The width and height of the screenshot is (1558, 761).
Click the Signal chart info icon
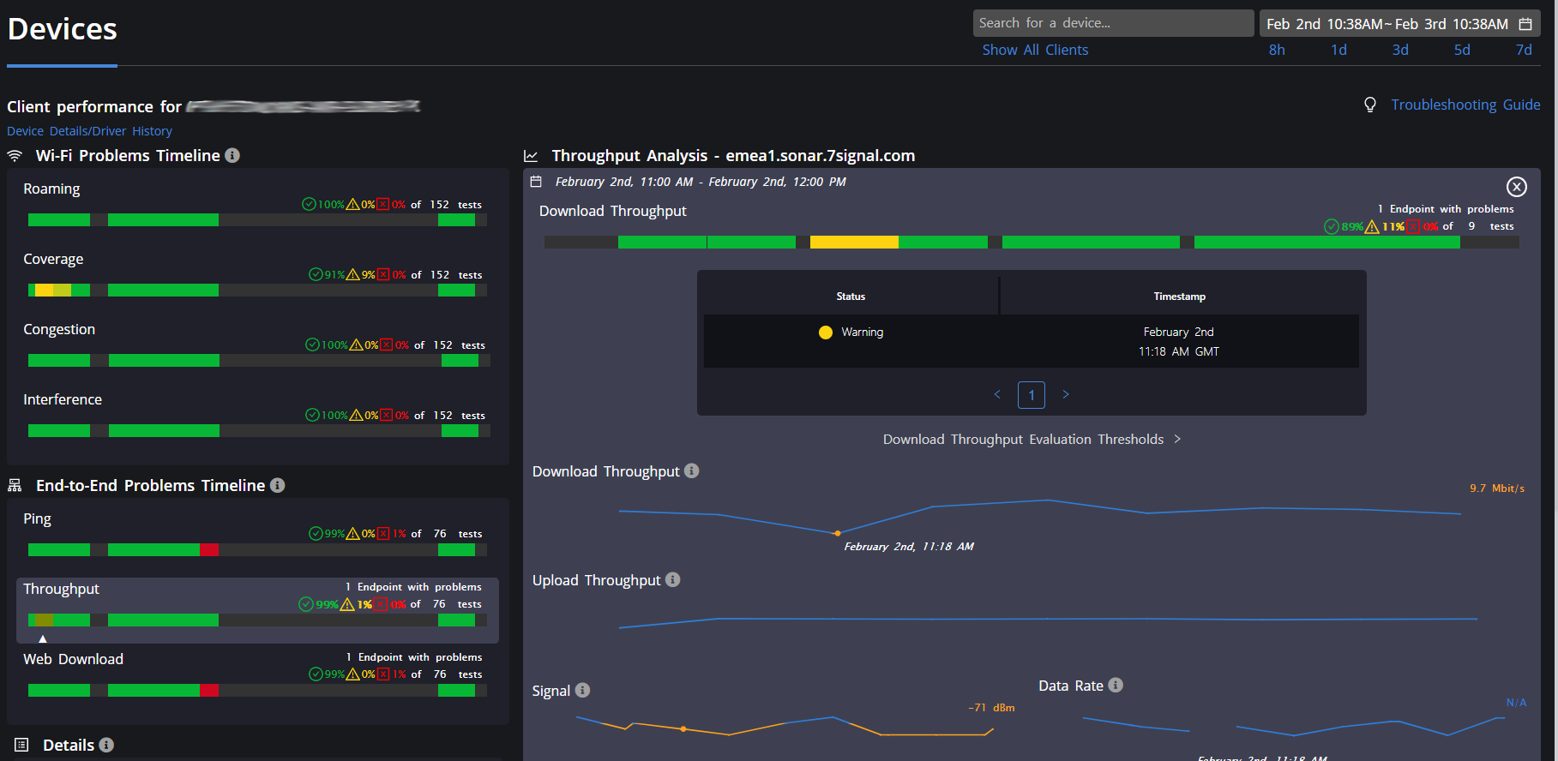(582, 690)
